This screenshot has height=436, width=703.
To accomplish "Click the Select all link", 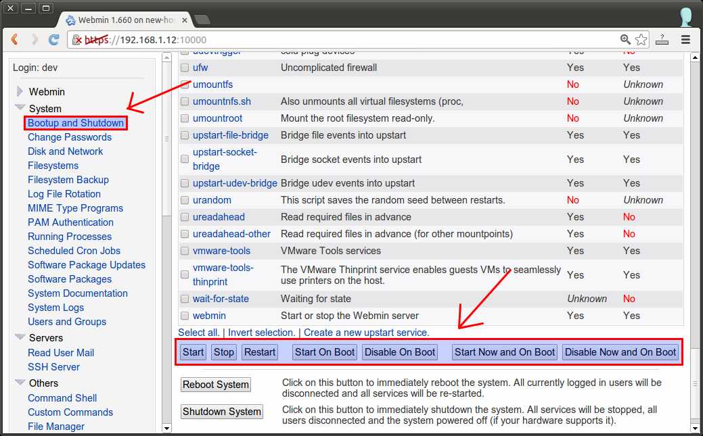I will pos(199,333).
